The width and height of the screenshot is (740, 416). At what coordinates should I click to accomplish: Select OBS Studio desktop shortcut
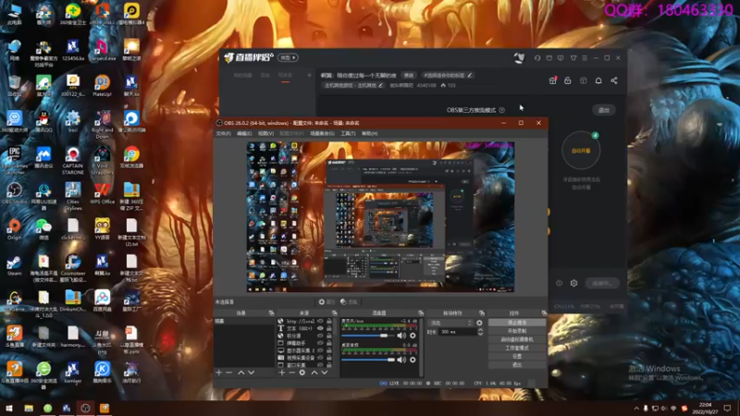pyautogui.click(x=14, y=193)
